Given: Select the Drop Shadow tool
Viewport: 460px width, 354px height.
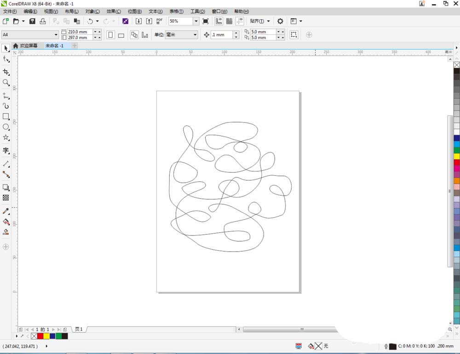Looking at the screenshot, I should [x=6, y=187].
